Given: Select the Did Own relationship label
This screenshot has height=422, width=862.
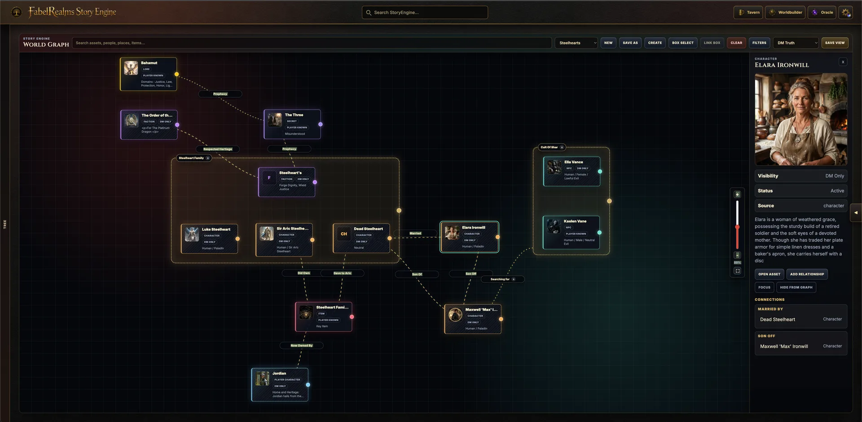Looking at the screenshot, I should (303, 273).
